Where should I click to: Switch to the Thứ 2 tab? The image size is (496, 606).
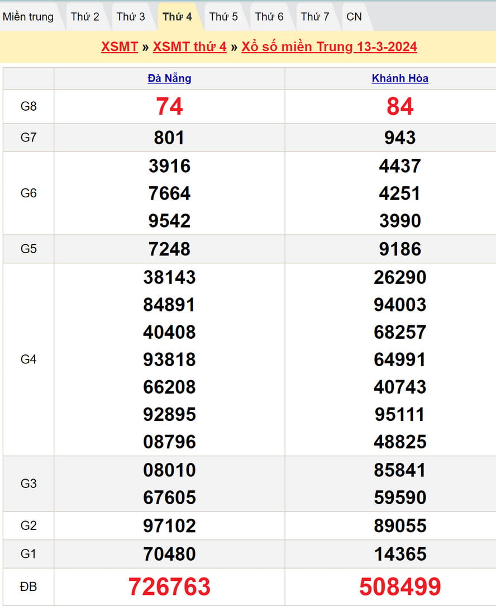(85, 17)
